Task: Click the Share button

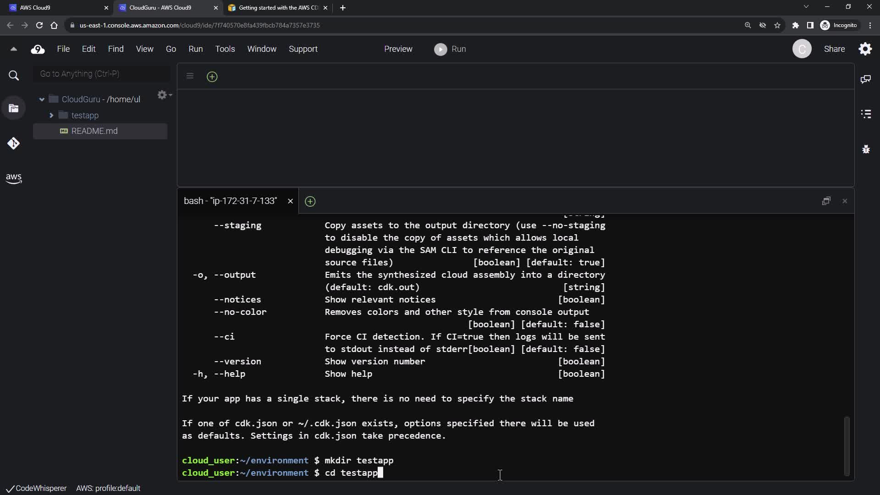Action: (x=834, y=49)
